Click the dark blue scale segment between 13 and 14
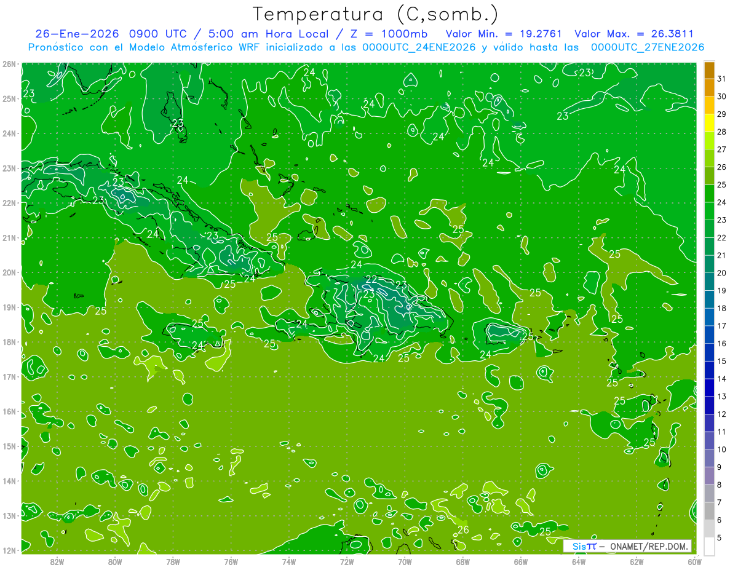 pyautogui.click(x=709, y=387)
